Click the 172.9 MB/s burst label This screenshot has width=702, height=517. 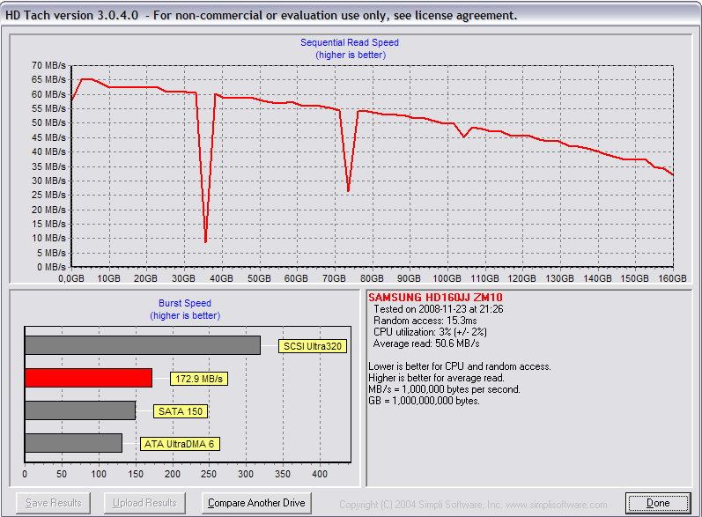[x=199, y=379]
